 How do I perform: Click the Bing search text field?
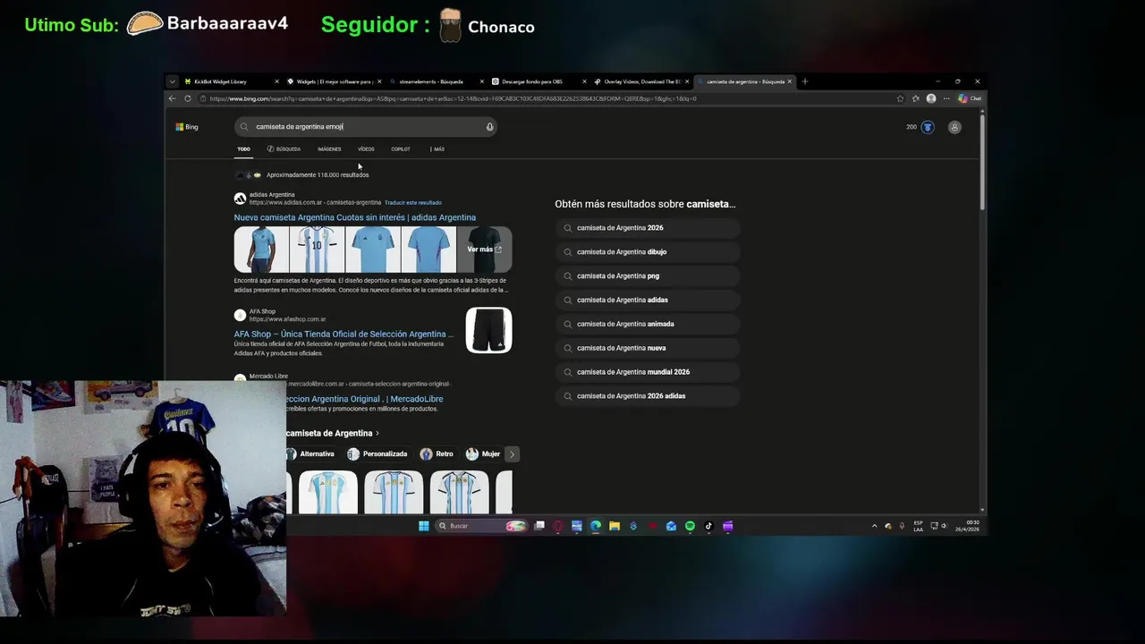367,127
